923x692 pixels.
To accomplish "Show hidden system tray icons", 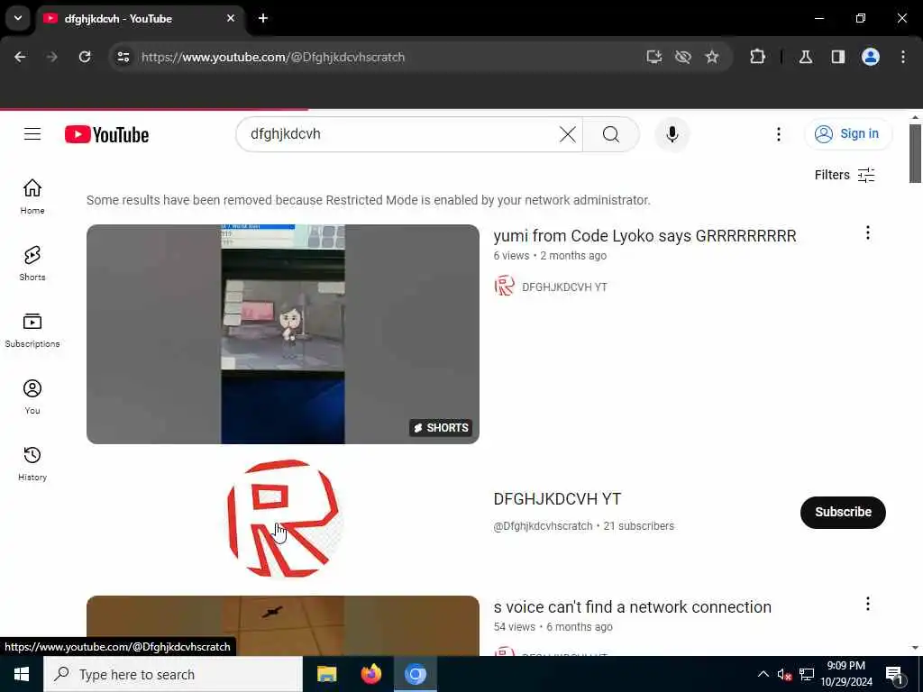I will click(763, 674).
